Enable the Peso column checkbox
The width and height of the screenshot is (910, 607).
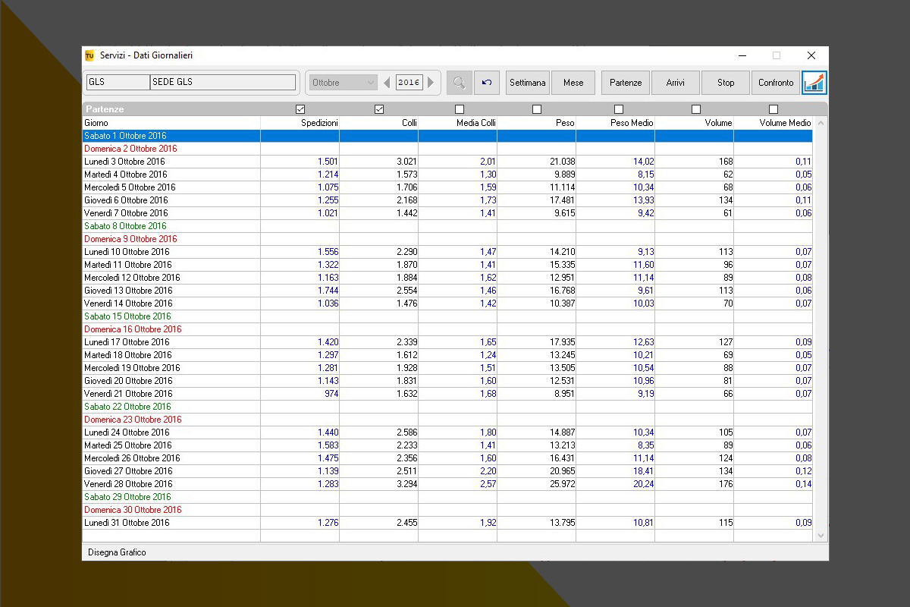[537, 109]
